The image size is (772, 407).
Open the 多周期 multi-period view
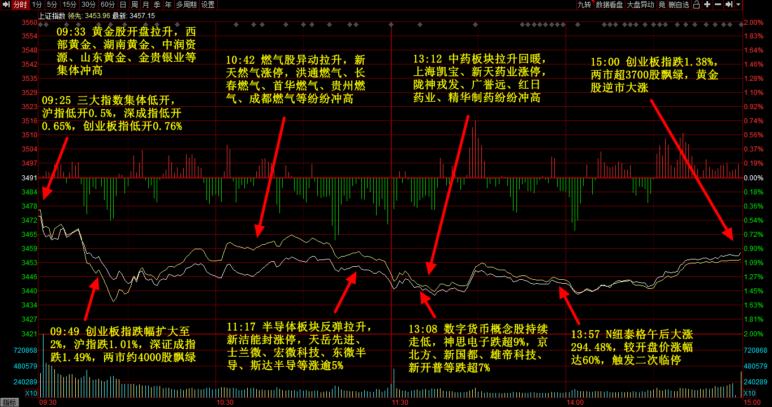pyautogui.click(x=186, y=5)
